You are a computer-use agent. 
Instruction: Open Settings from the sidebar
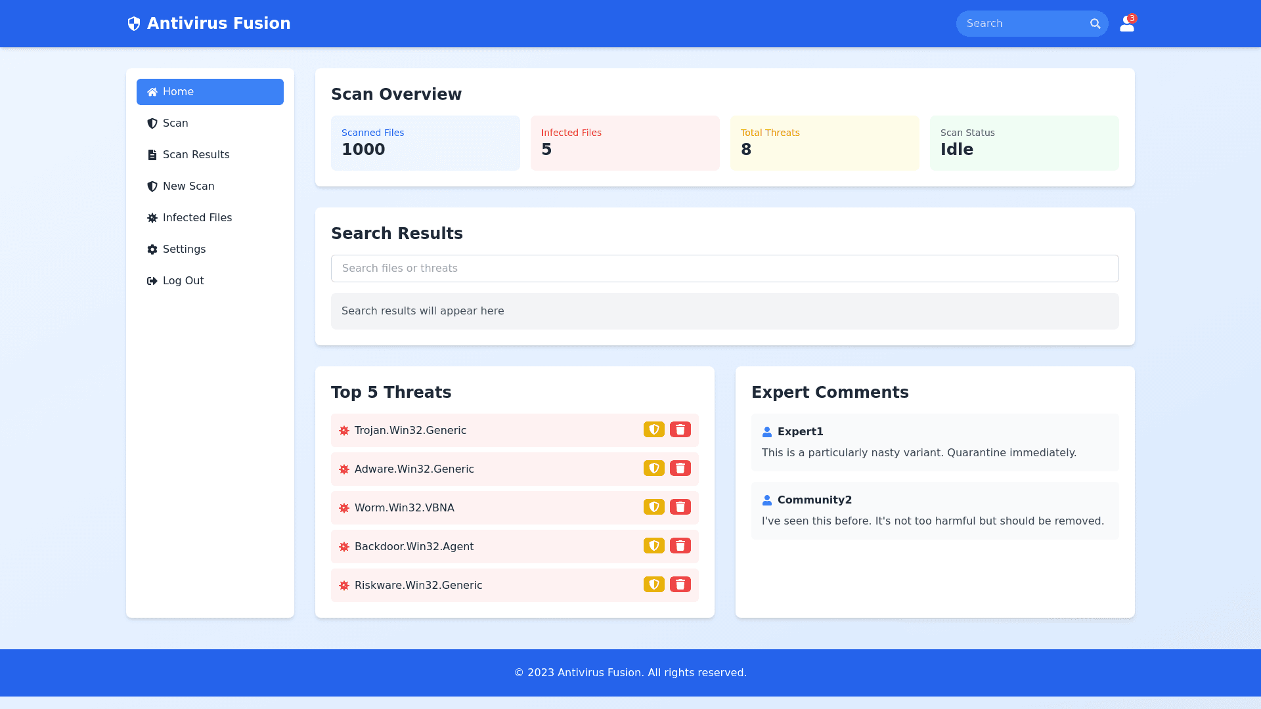click(x=210, y=249)
